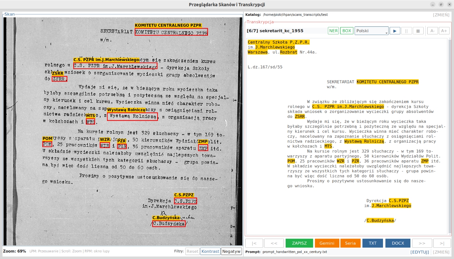Click the file label "[6/7] sekretarit_kc_1955"
This screenshot has height=259, width=454.
[275, 31]
